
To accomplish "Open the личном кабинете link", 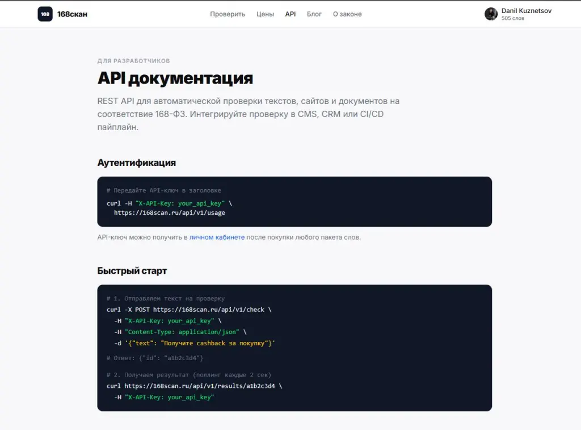I will point(217,237).
